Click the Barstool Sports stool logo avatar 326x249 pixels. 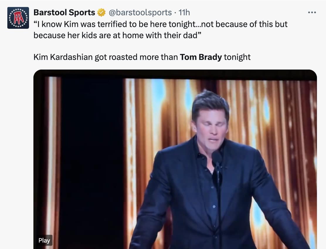18,18
